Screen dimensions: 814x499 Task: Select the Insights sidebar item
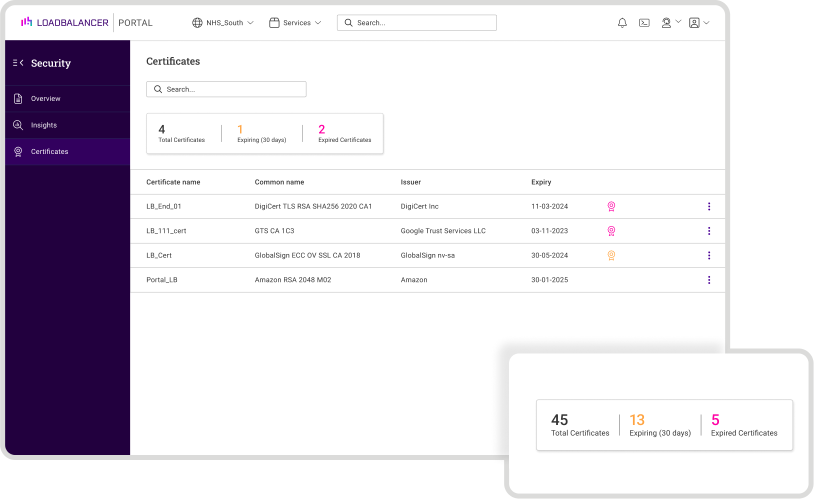[x=44, y=125]
